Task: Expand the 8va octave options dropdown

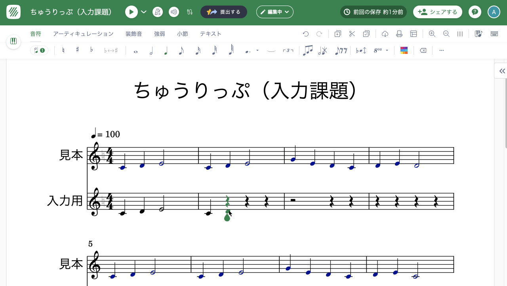Action: coord(387,50)
